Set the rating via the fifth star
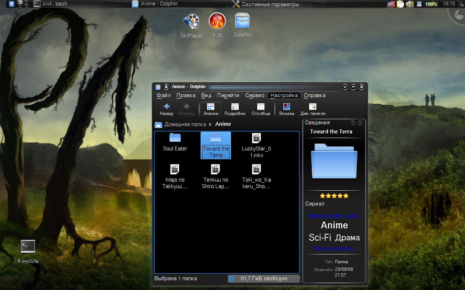The height and width of the screenshot is (290, 465). point(345,196)
